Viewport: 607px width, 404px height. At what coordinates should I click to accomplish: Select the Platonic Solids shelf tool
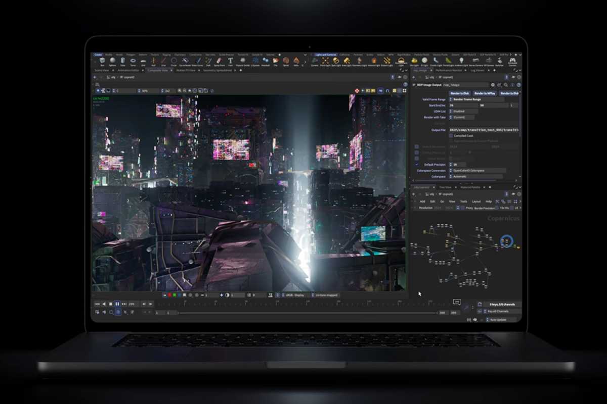point(243,61)
